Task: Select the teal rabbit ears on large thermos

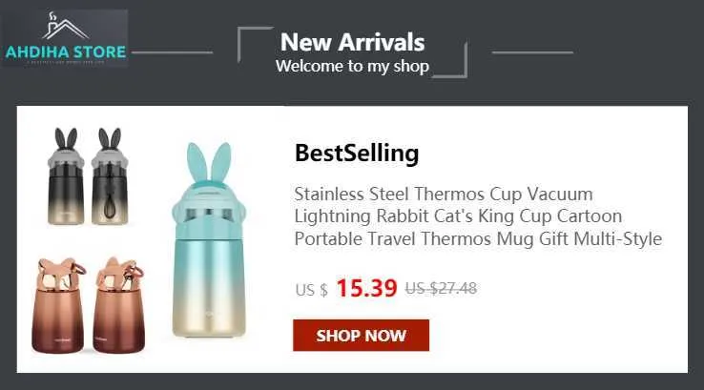Action: tap(209, 164)
